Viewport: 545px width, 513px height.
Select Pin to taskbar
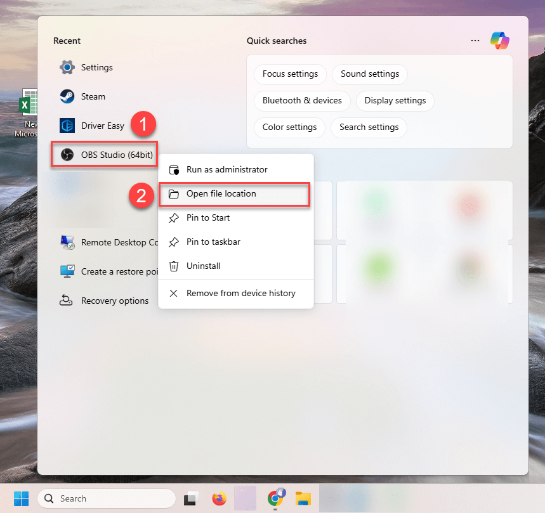236,242
